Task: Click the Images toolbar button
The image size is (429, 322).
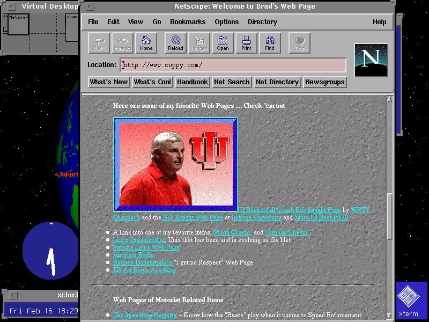Action: click(199, 43)
